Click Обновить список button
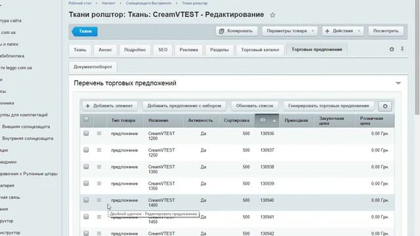 tap(255, 106)
